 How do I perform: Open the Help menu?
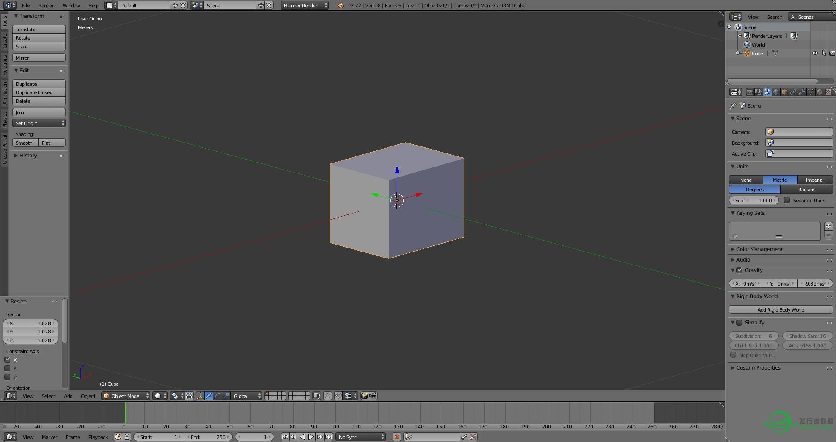pyautogui.click(x=93, y=5)
